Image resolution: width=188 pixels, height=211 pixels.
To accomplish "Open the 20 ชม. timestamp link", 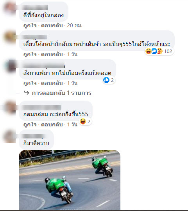I will click(x=75, y=25).
